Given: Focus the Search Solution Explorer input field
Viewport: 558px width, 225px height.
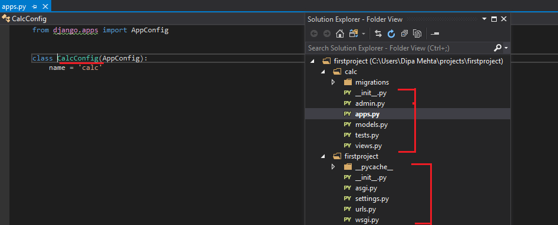Looking at the screenshot, I should 399,48.
